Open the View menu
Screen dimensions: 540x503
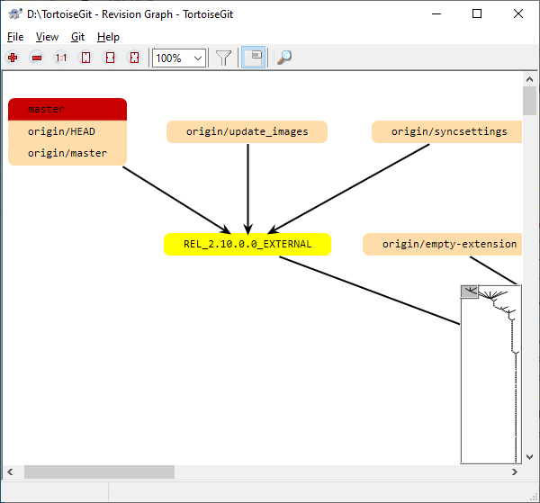[x=47, y=37]
